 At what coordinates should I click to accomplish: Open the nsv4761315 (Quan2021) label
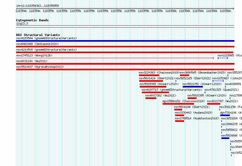[222, 90]
